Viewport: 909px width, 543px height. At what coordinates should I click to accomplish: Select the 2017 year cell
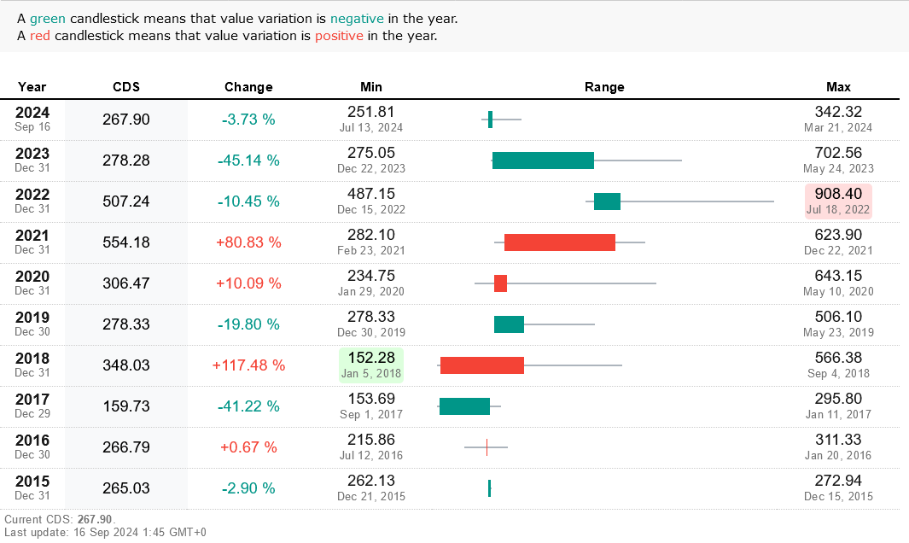click(32, 406)
